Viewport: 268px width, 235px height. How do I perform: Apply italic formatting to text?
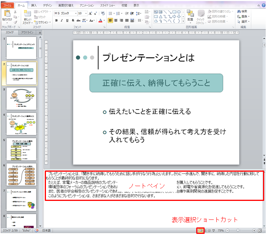click(62, 20)
